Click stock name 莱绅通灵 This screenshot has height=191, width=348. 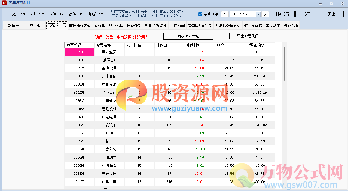point(109,52)
